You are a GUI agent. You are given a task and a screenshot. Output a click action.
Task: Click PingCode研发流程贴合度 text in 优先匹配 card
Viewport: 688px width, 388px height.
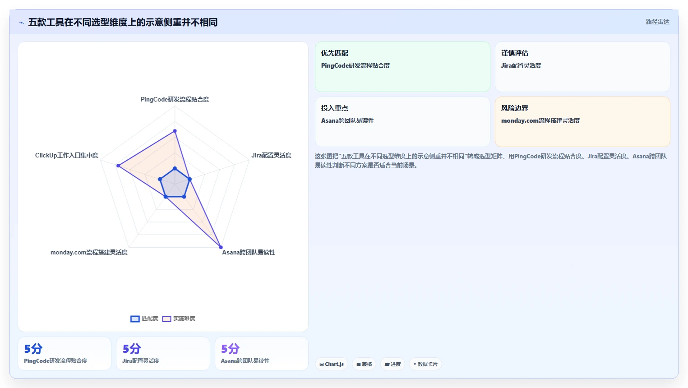tap(356, 65)
